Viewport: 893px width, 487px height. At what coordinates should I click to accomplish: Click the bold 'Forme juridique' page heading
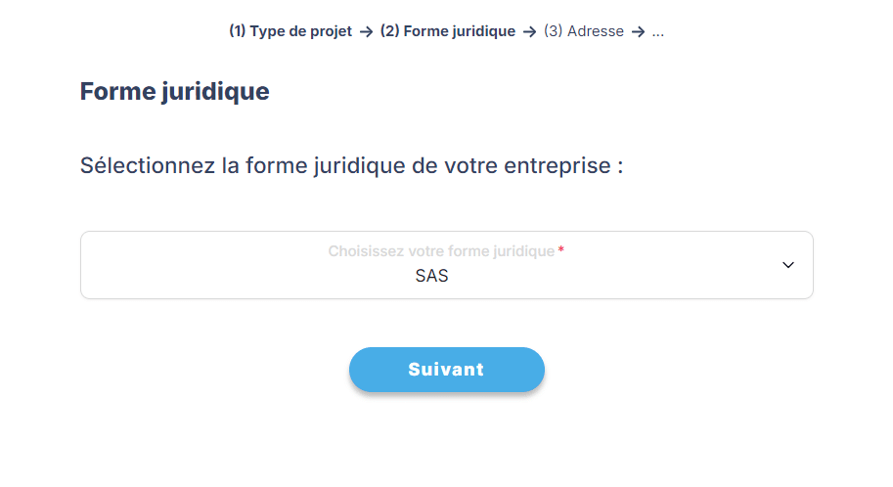(174, 92)
